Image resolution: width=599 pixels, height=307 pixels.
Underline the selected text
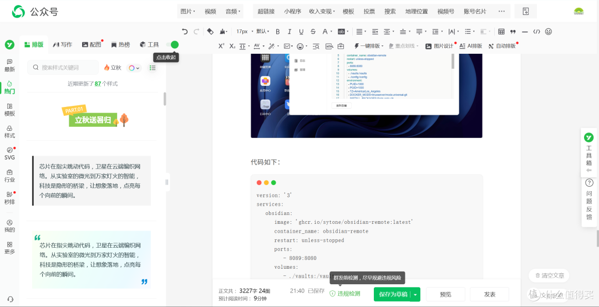click(301, 32)
